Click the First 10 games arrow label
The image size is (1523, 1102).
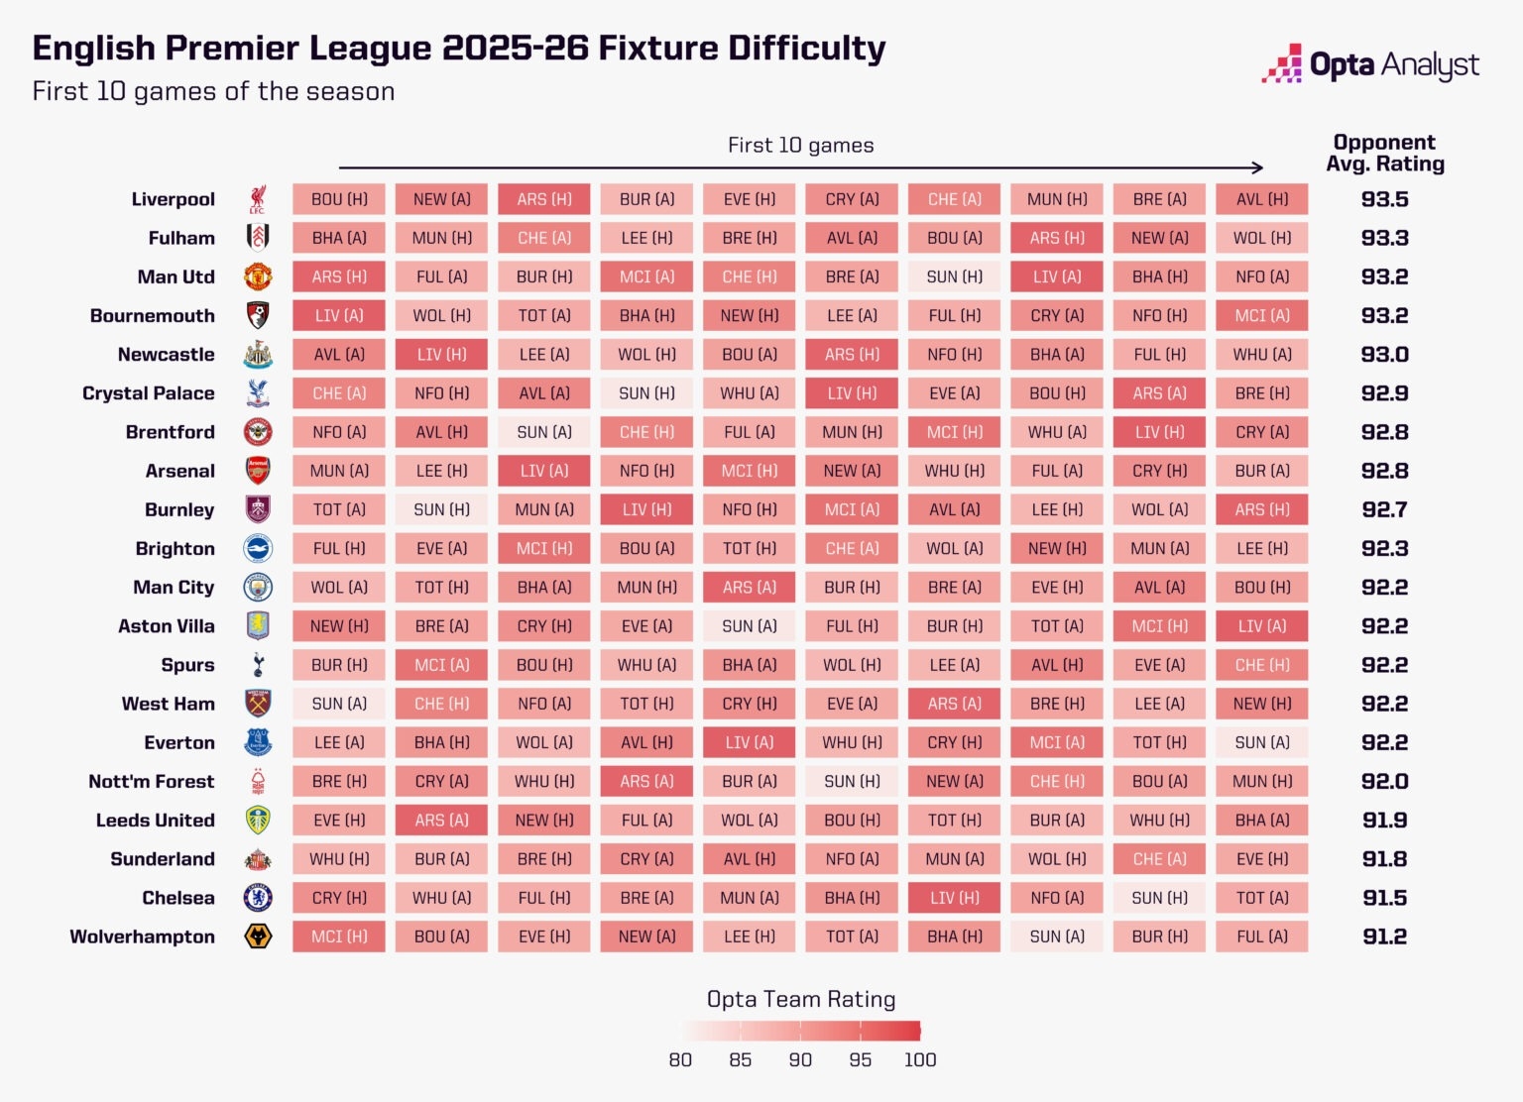point(801,146)
